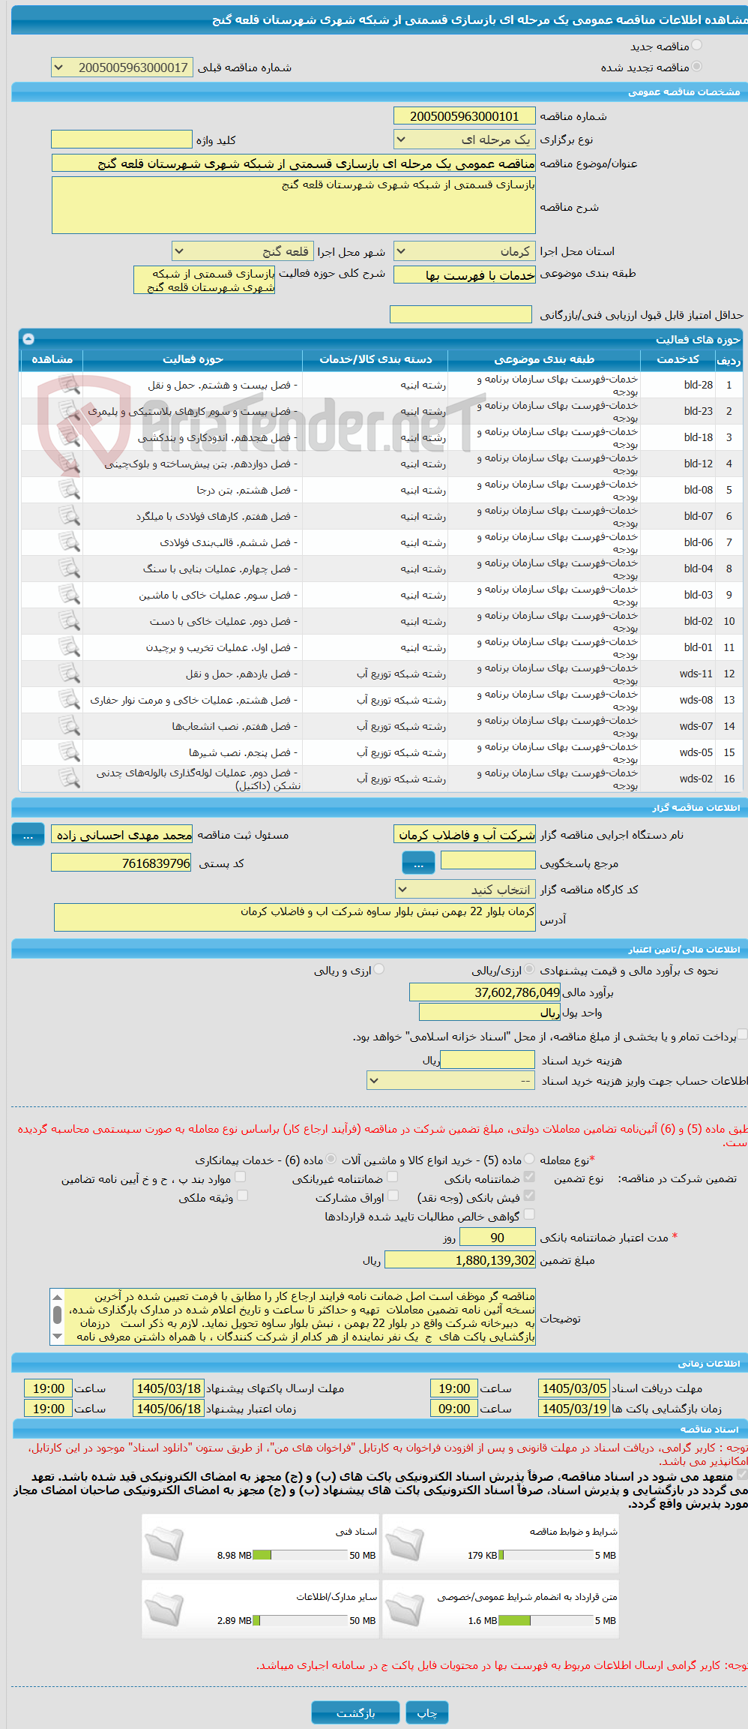Viewport: 748px width, 1729px height.
Task: Click the حوزه فعالیت column header
Action: 193,359
